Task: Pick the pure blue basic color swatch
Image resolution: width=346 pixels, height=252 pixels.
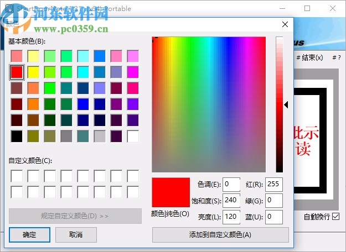Action: click(83, 104)
